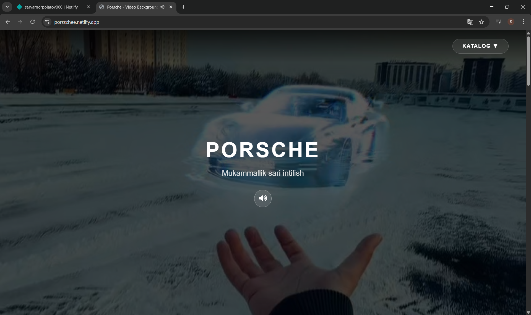This screenshot has width=531, height=315.
Task: Close the Chrome window
Action: (x=523, y=7)
